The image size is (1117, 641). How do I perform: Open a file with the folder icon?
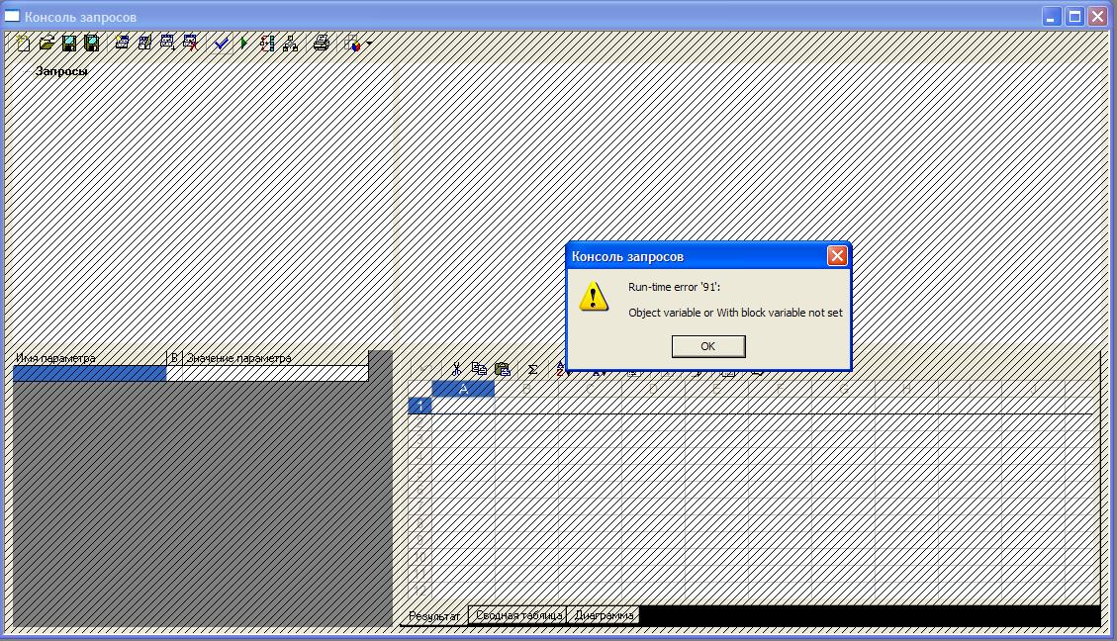tap(46, 43)
